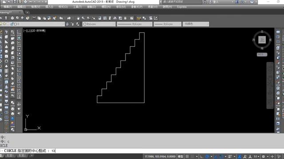Viewport: 284px width, 159px height.
Task: Toggle layer 0 light bulb on/off
Action: [1, 24]
